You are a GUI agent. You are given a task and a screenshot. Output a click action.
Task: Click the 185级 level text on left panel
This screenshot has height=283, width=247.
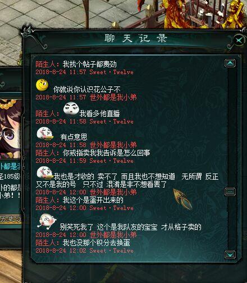(x=12, y=176)
